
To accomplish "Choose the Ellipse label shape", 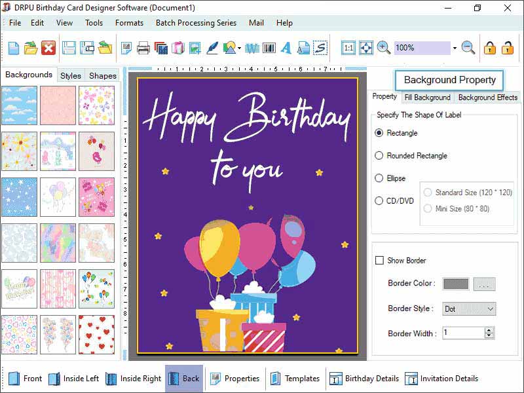I will point(380,178).
